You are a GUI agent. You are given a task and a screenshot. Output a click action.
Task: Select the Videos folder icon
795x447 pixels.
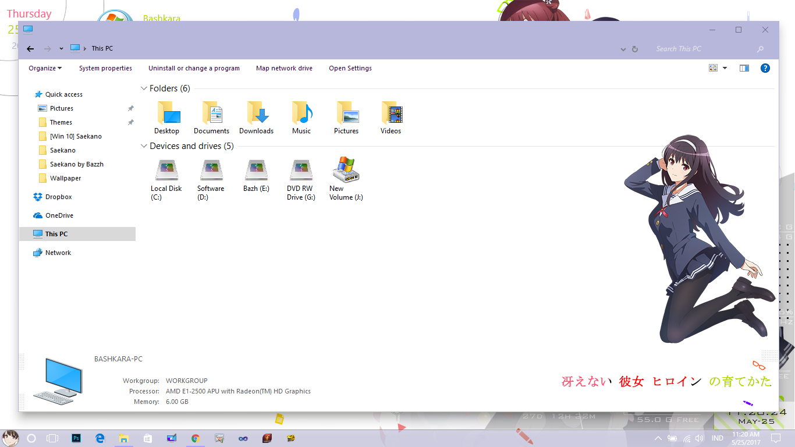coord(391,112)
